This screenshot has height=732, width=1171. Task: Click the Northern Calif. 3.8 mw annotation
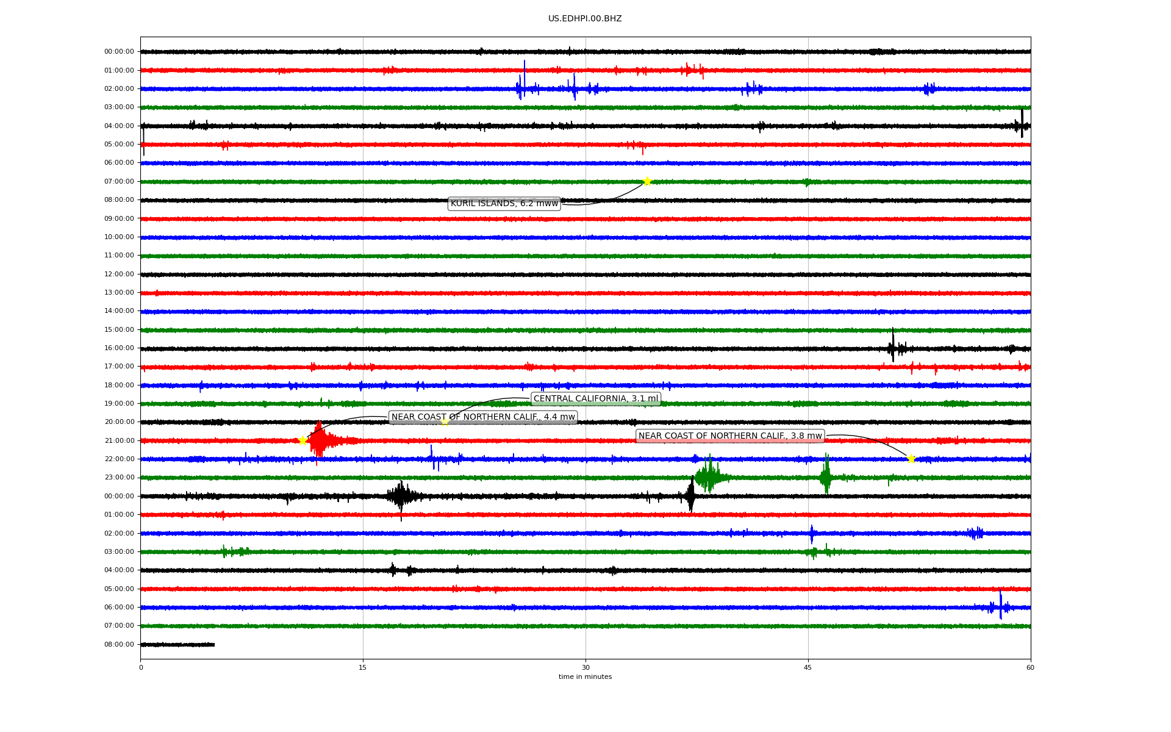[730, 436]
